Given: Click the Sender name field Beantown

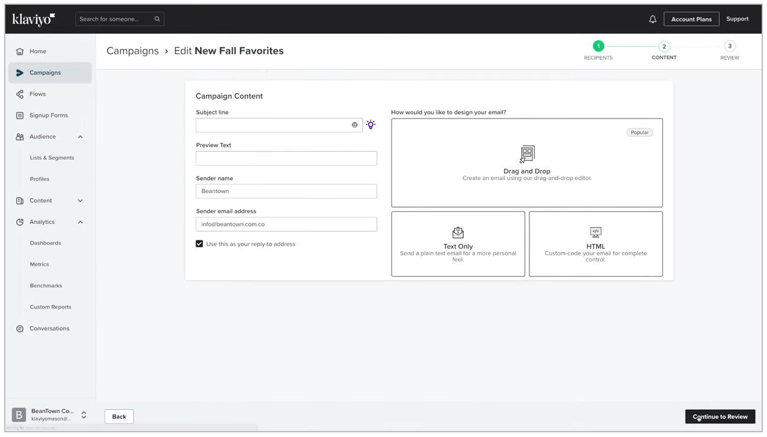Looking at the screenshot, I should tap(287, 191).
